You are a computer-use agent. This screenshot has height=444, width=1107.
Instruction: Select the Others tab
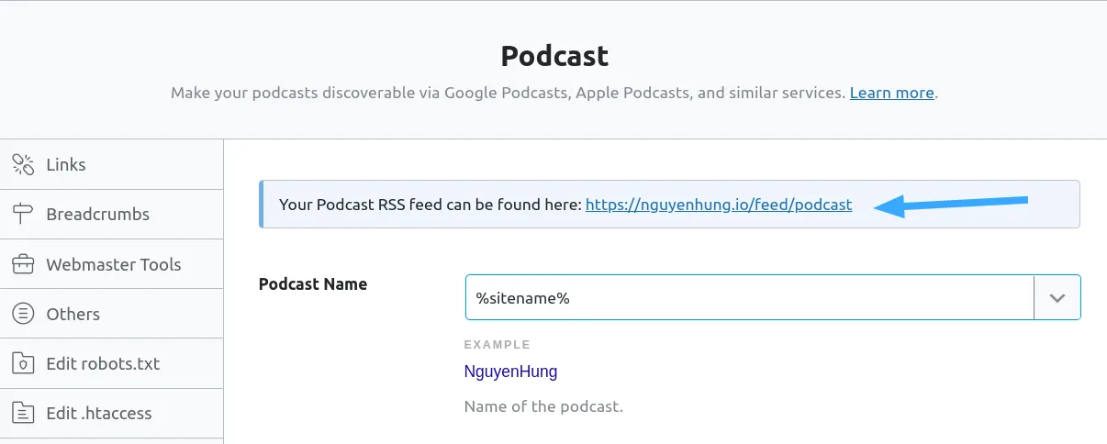click(111, 314)
